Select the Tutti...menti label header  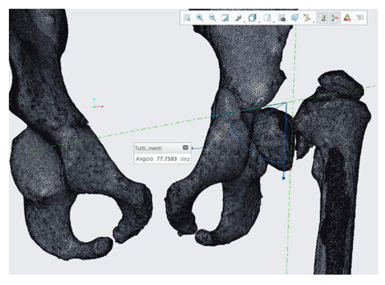click(152, 148)
